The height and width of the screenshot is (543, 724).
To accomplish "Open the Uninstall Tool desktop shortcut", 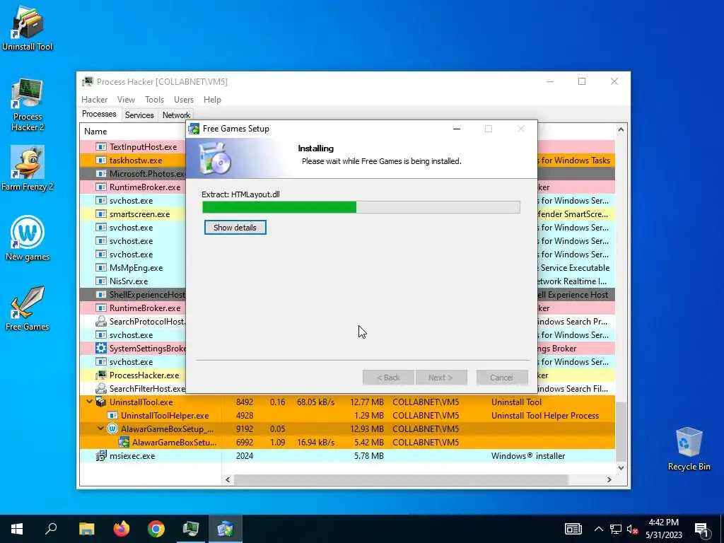I will pos(28,28).
